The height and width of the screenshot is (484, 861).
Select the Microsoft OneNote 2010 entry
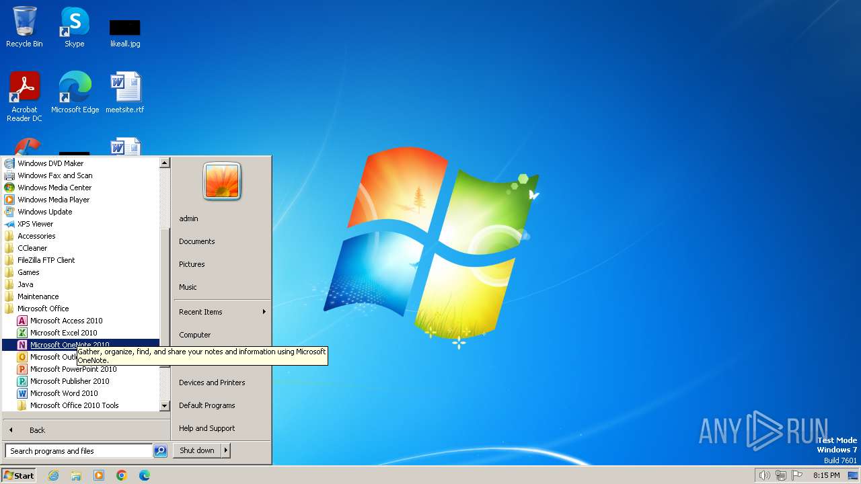click(81, 345)
